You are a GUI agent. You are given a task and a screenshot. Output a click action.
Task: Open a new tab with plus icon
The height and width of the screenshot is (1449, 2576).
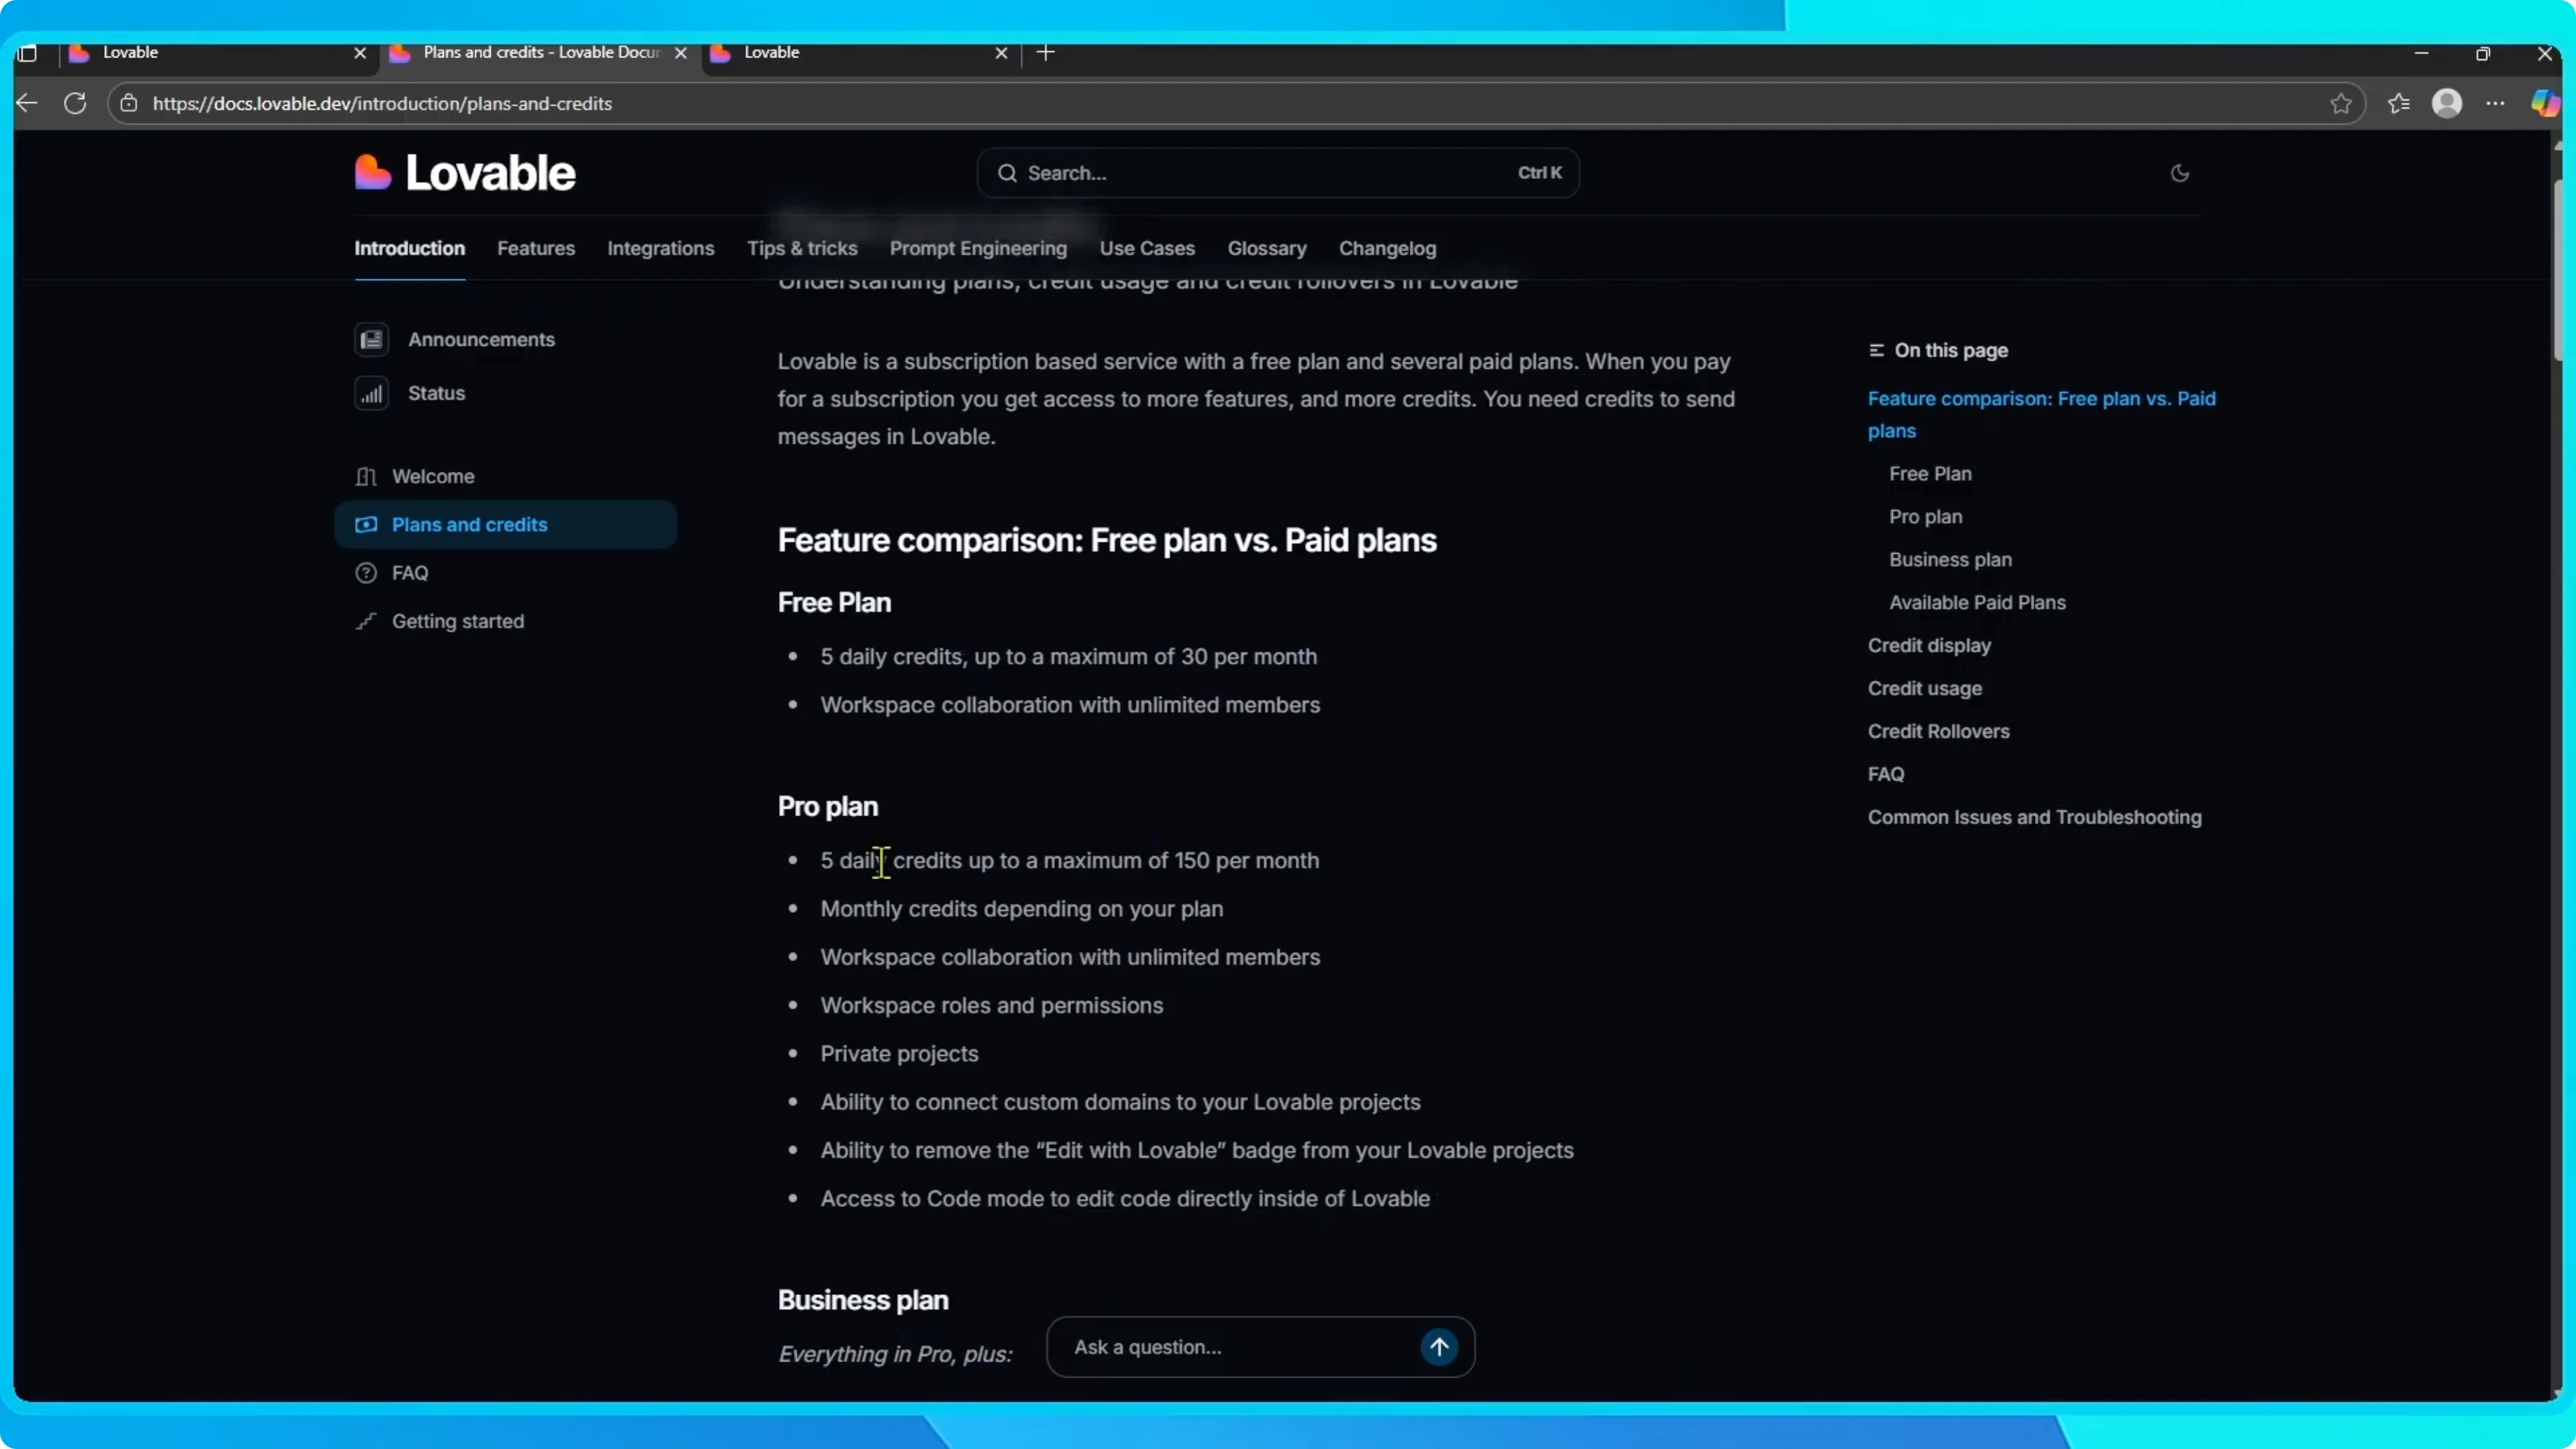(x=1046, y=52)
